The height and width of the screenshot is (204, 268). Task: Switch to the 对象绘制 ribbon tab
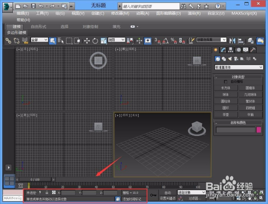tap(91, 27)
